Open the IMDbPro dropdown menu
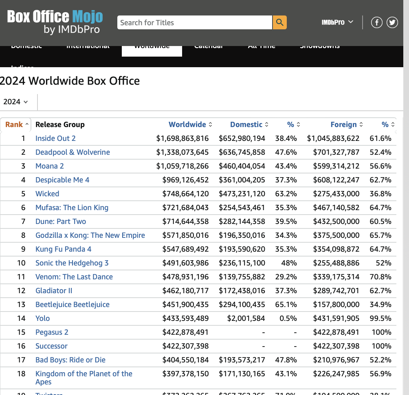The height and width of the screenshot is (395, 409). [337, 22]
